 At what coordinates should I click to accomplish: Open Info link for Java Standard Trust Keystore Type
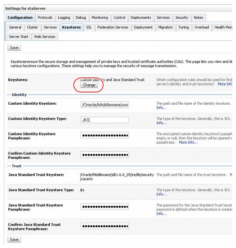click(161, 194)
